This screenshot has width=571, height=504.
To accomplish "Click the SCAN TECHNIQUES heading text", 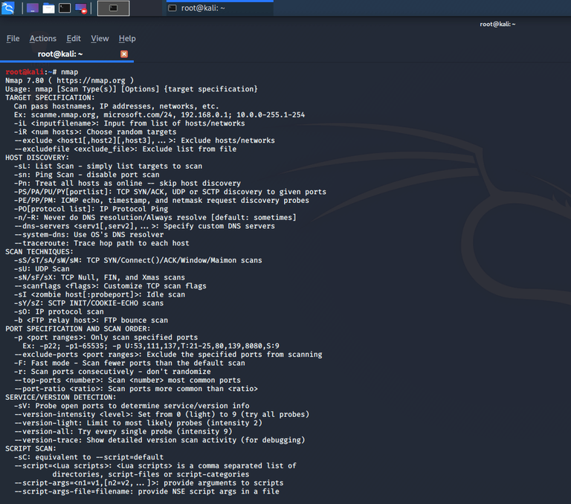I will (x=39, y=252).
